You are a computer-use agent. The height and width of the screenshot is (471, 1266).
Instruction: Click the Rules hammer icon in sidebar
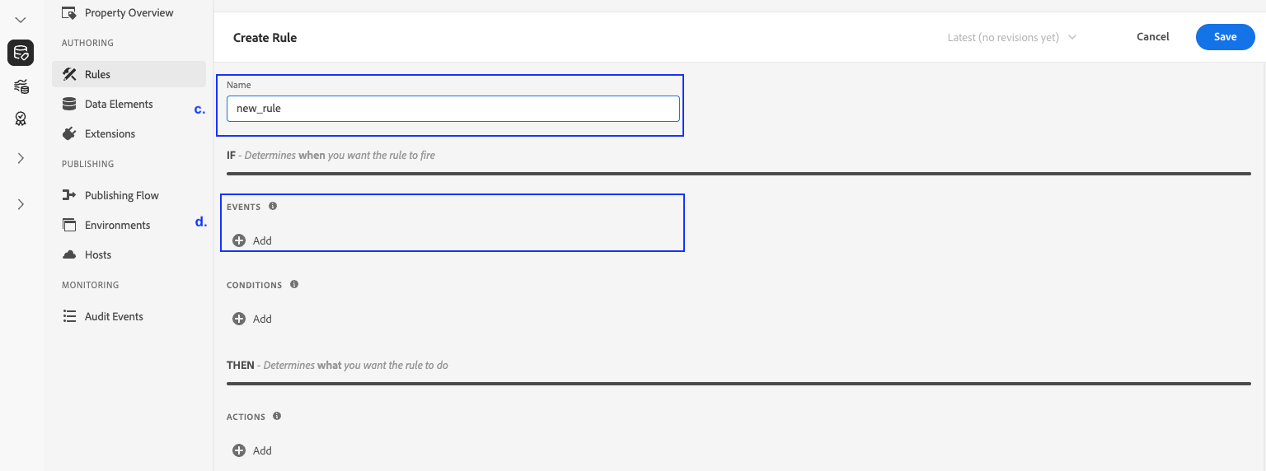pyautogui.click(x=70, y=74)
